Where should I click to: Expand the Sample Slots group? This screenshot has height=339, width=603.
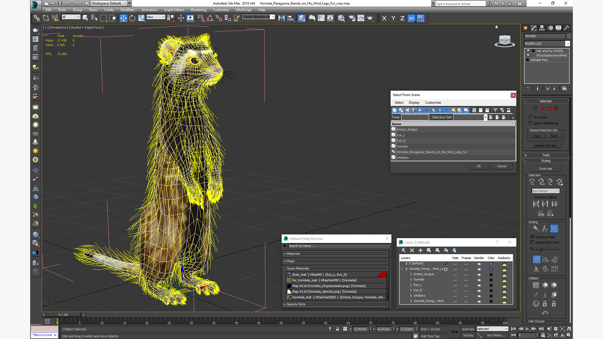click(335, 304)
